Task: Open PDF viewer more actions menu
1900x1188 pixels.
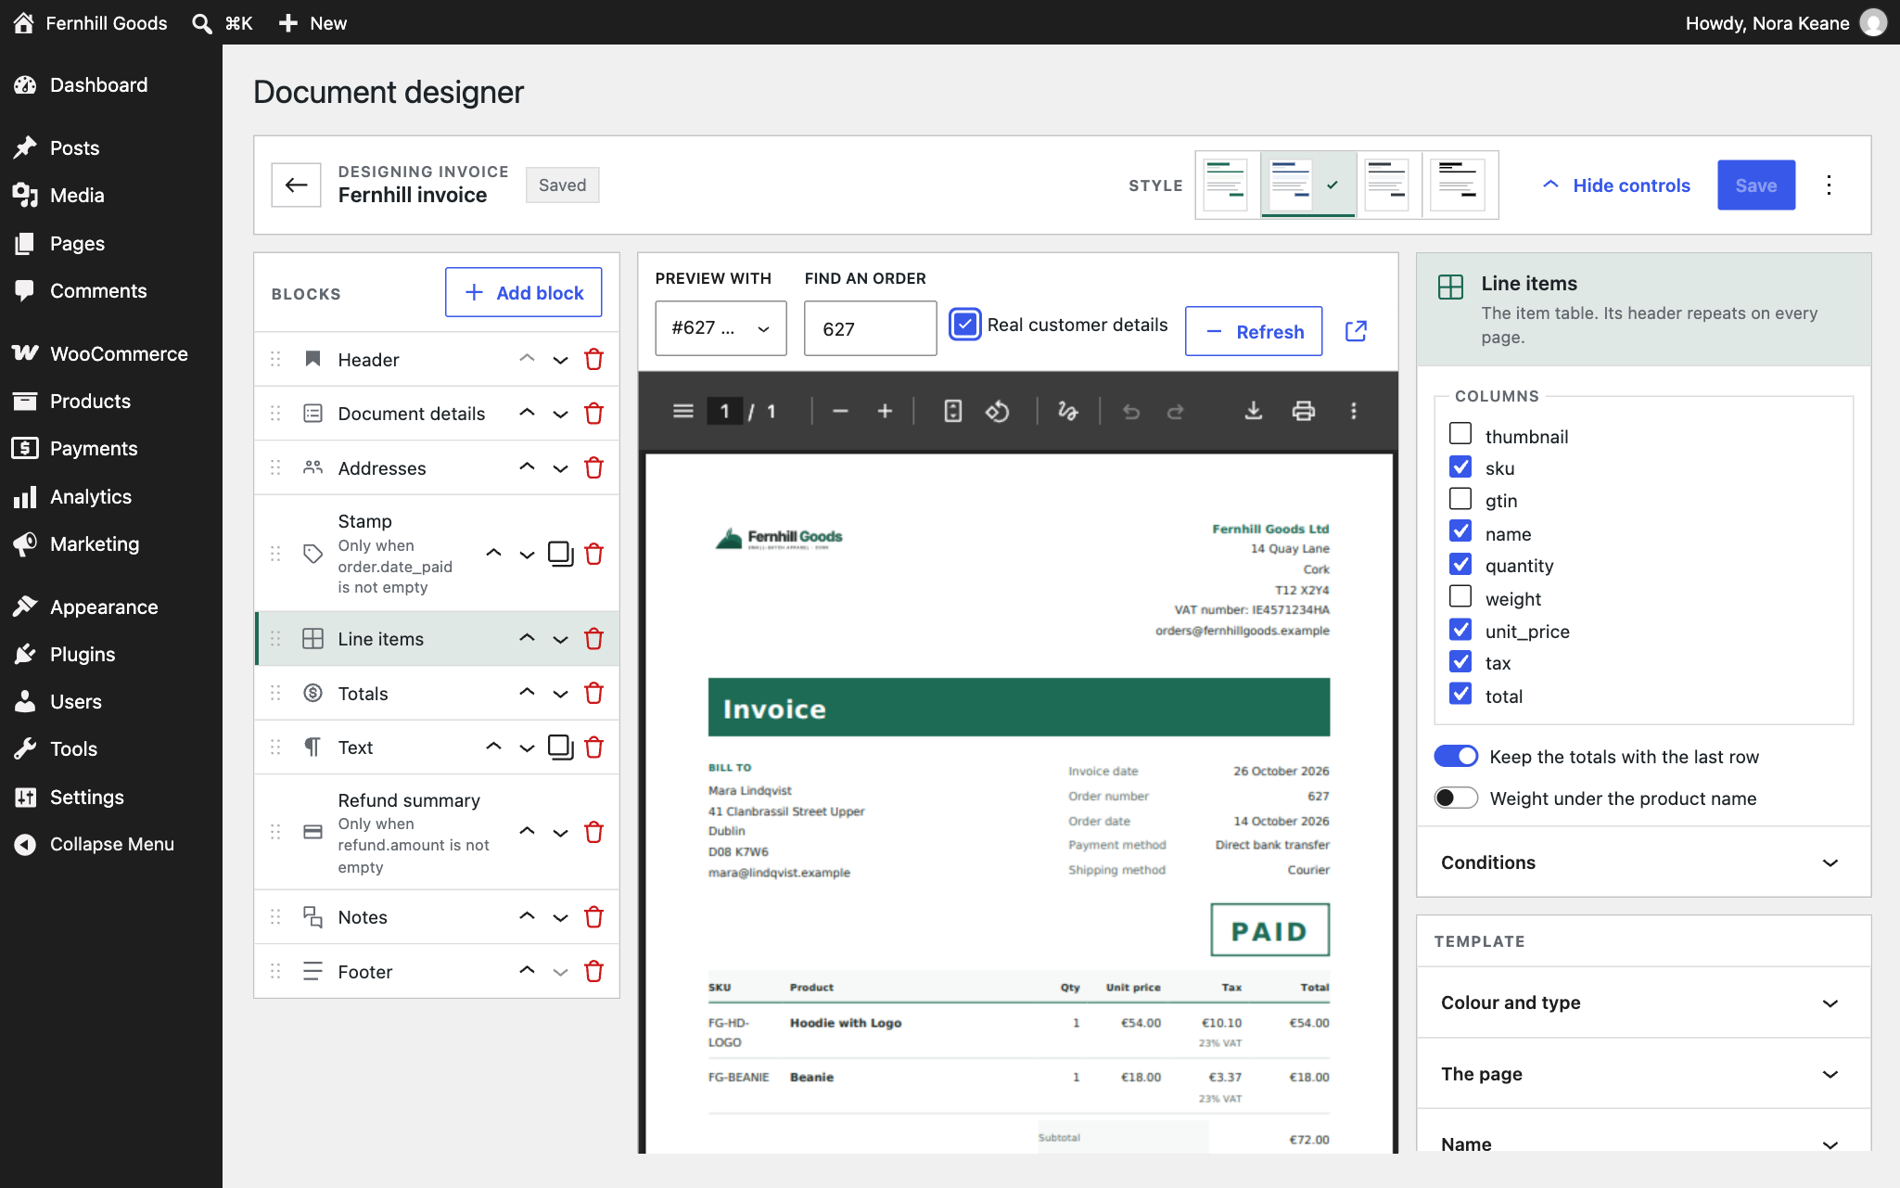Action: 1353,411
